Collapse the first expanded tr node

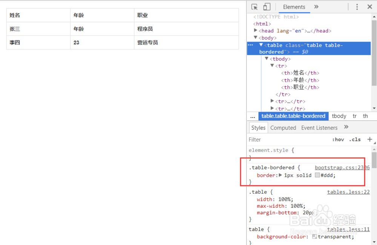[272, 65]
